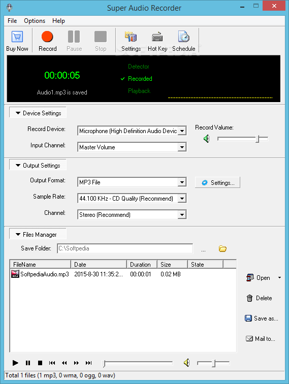
Task: Stop playback in bottom player
Action: point(40,363)
